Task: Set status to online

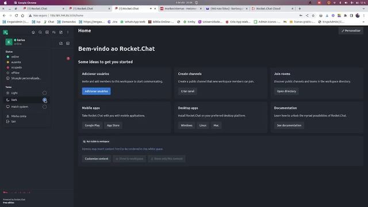Action: (x=15, y=57)
